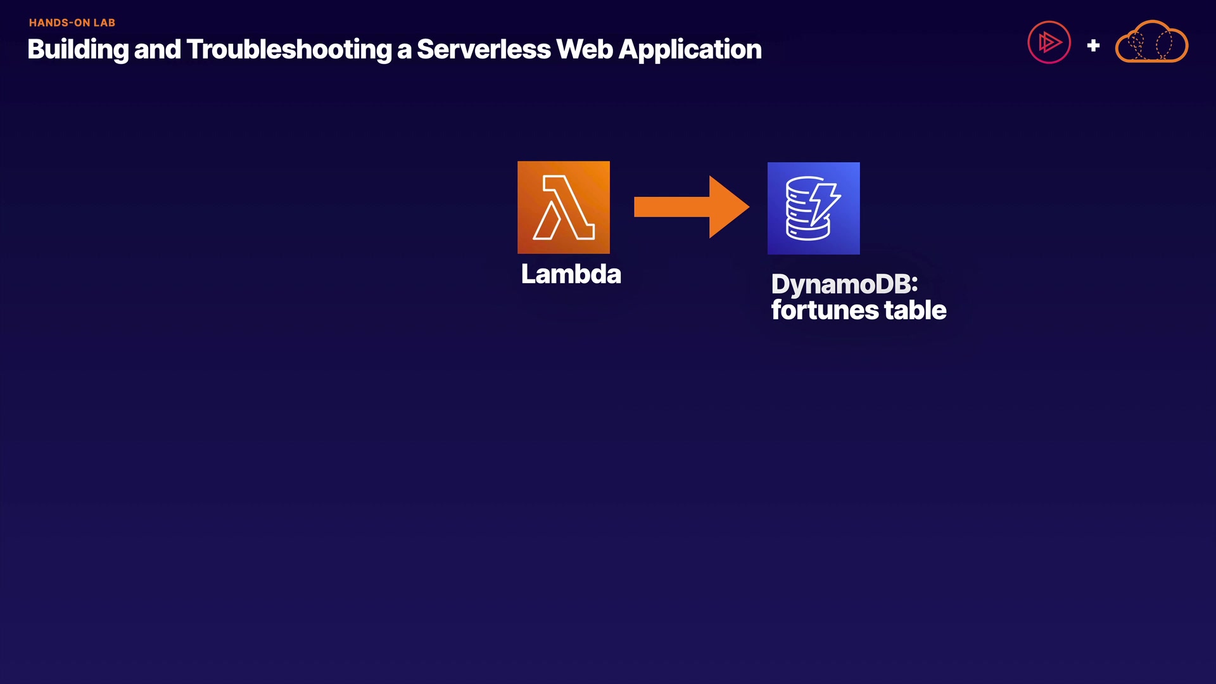Click the orange arrow pointing to DynamoDB
This screenshot has height=684, width=1216.
691,207
